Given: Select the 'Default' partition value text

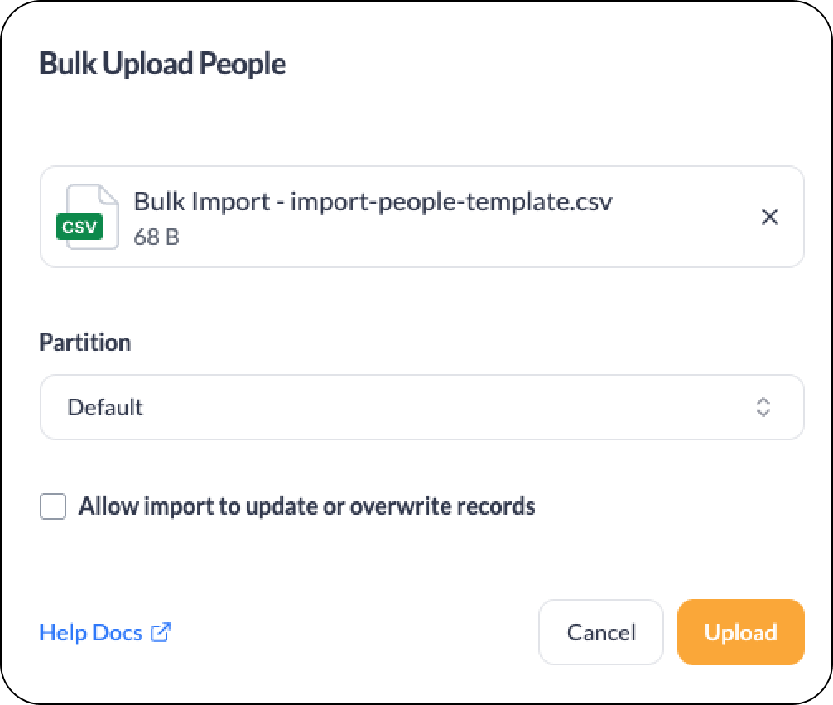Looking at the screenshot, I should click(105, 408).
